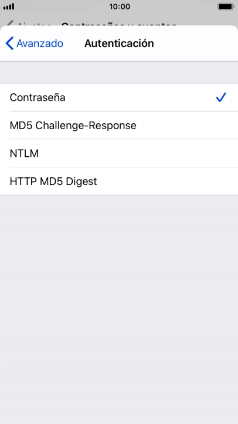Tap the battery icon in status bar
238x424 pixels.
coord(226,6)
